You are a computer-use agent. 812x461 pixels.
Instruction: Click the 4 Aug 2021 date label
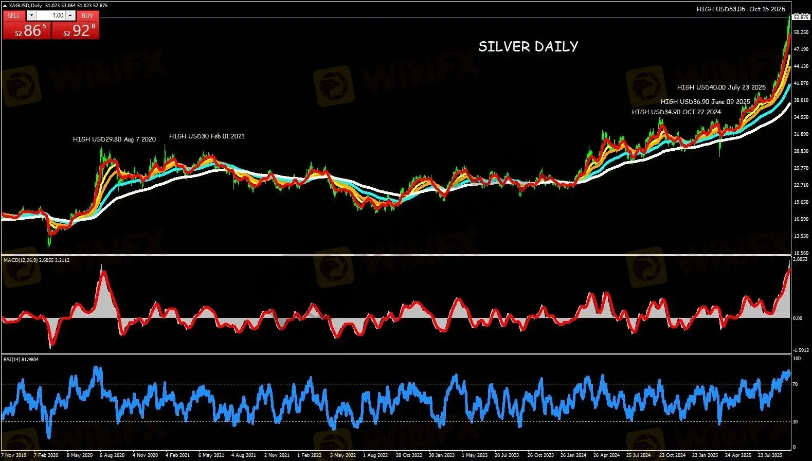[x=244, y=455]
